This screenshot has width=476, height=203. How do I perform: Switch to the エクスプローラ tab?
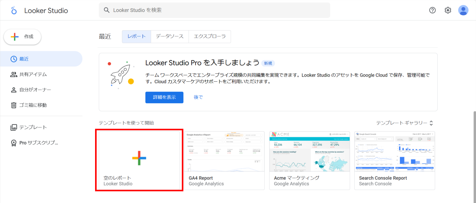coord(210,36)
